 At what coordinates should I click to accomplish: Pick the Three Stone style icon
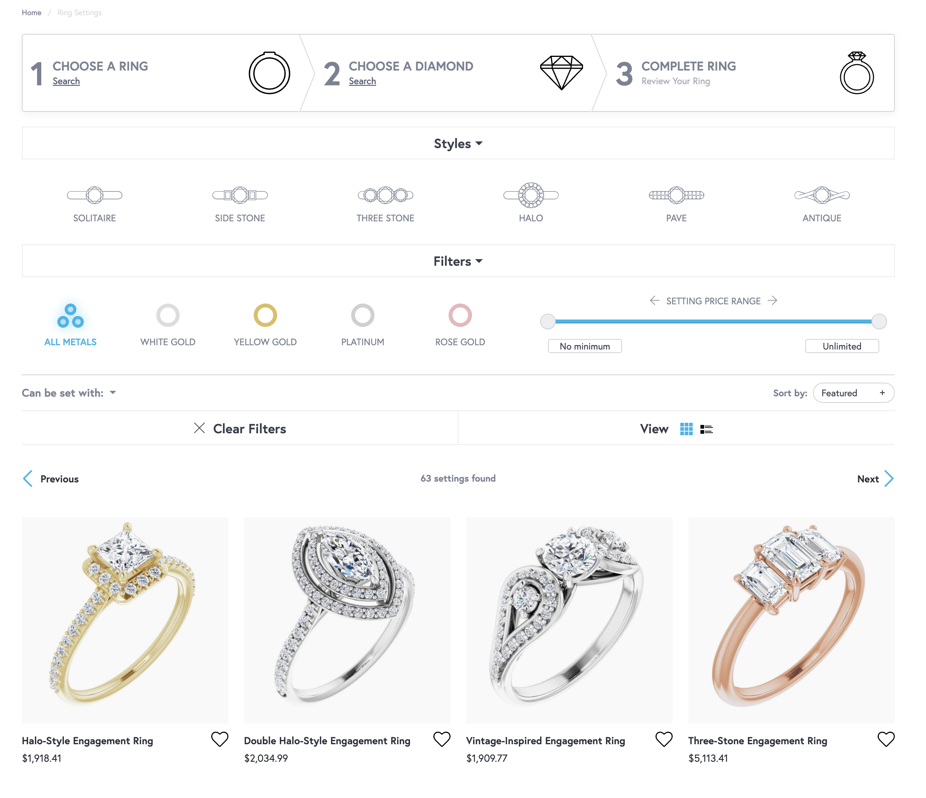point(385,195)
